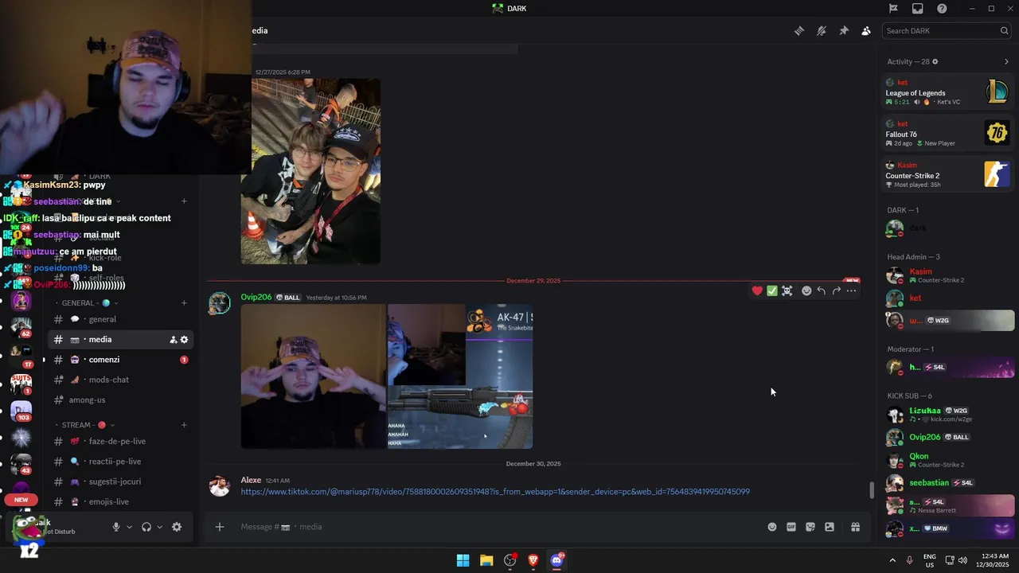The height and width of the screenshot is (573, 1019).
Task: Click Alexe username in chat
Action: point(251,480)
